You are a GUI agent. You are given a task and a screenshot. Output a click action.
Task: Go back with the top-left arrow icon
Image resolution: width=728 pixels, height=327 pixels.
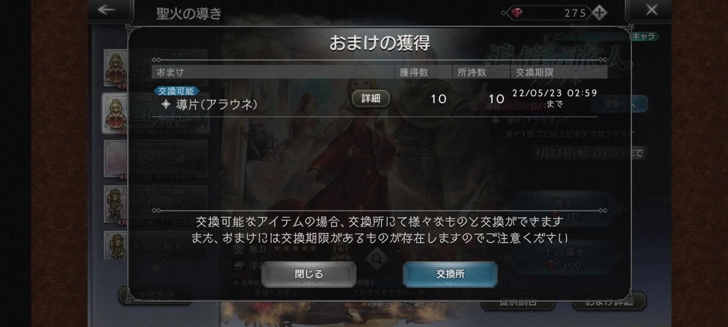point(106,10)
